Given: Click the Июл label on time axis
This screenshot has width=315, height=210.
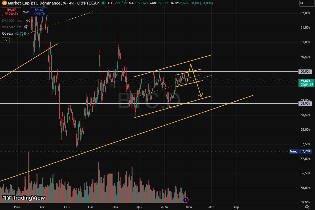Looking at the screenshot, I should [17, 207].
